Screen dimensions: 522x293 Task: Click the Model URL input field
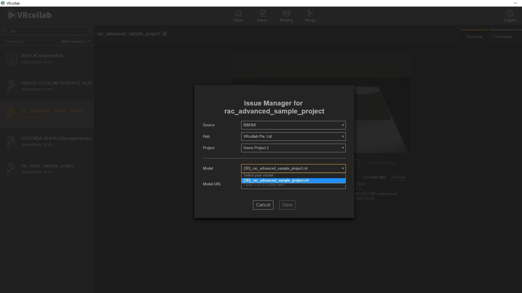[293, 187]
